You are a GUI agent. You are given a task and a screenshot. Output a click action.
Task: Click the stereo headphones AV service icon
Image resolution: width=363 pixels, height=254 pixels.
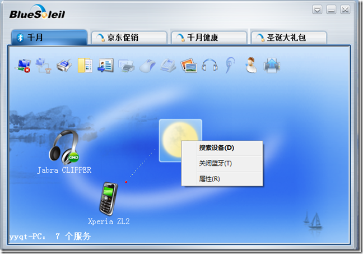click(210, 65)
